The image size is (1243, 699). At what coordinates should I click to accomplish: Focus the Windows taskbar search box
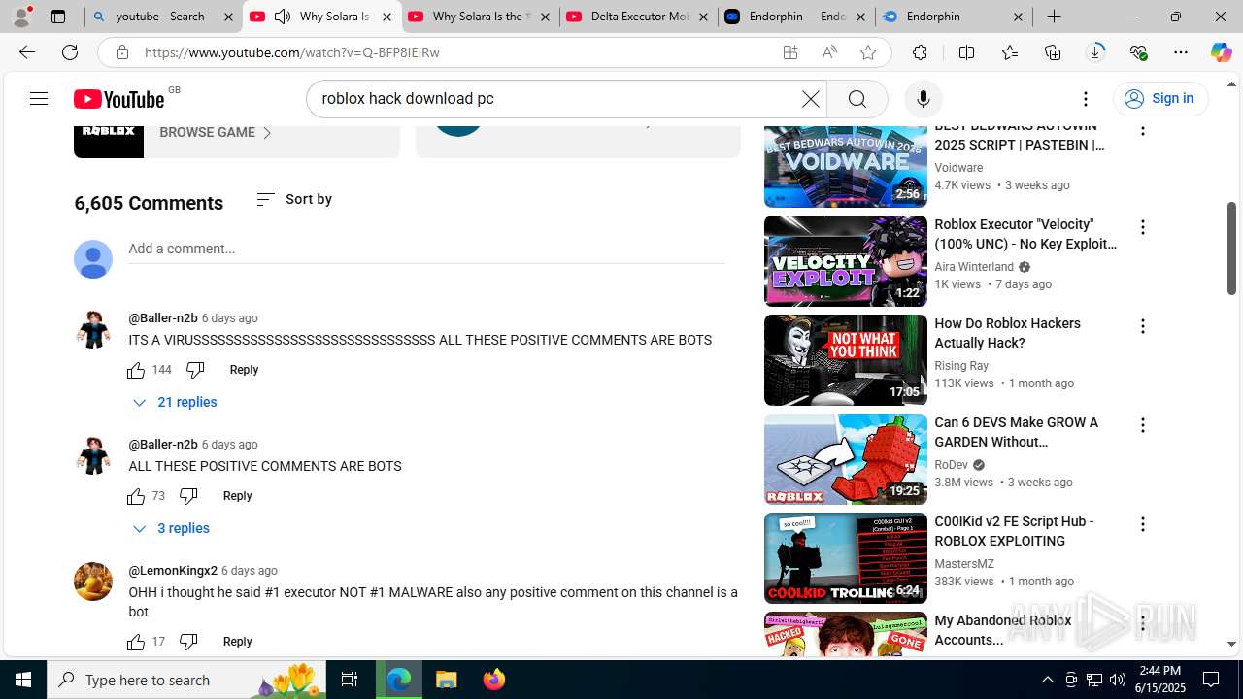click(x=186, y=680)
